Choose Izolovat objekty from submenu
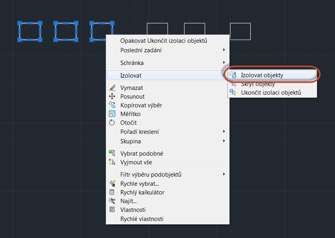Screen dimensions: 335x238 click(262, 75)
